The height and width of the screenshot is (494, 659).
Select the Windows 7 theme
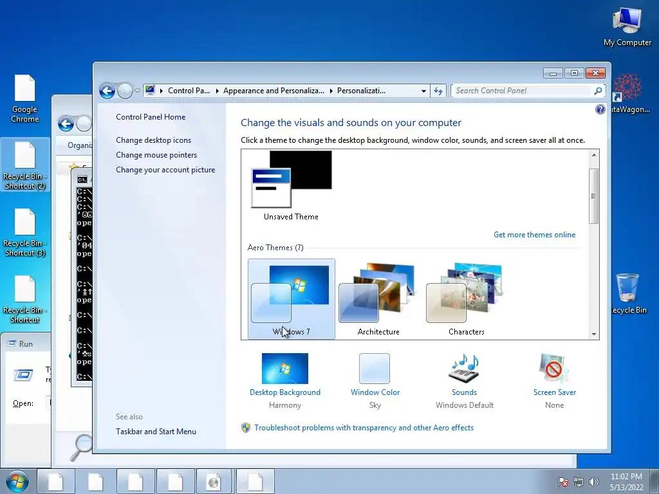point(292,298)
